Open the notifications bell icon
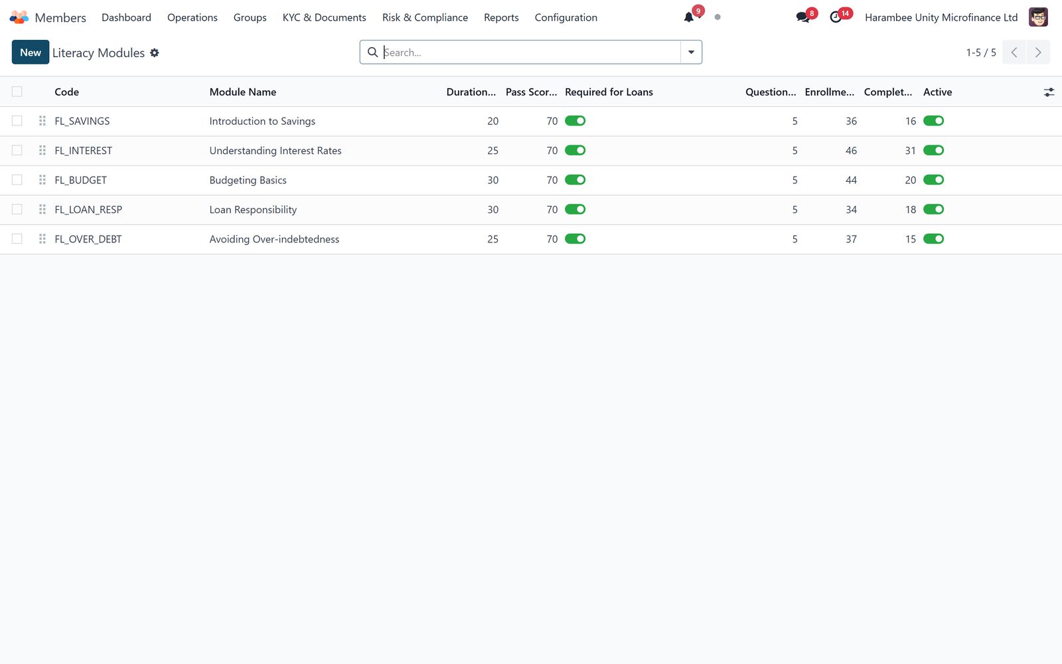 (x=689, y=17)
